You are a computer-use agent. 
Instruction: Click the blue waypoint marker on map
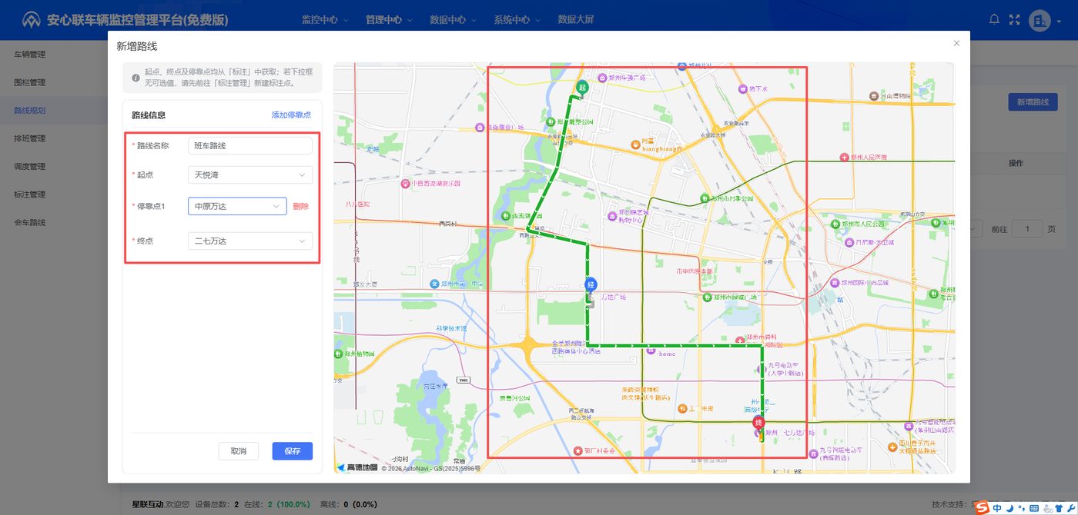pyautogui.click(x=591, y=284)
